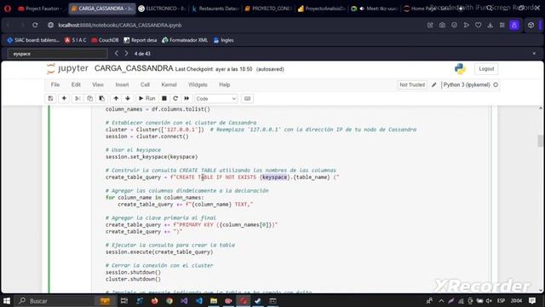Open the Help menu in Jupyter
The image size is (545, 307).
225,84
